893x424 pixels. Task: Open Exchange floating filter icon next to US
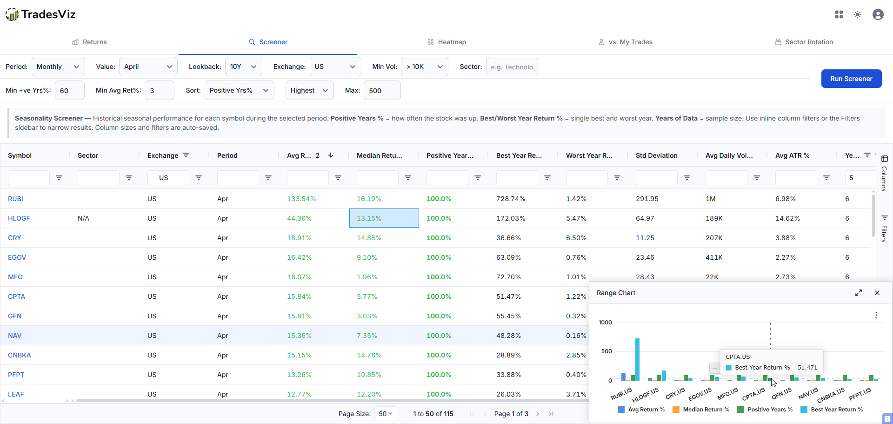[x=199, y=178]
